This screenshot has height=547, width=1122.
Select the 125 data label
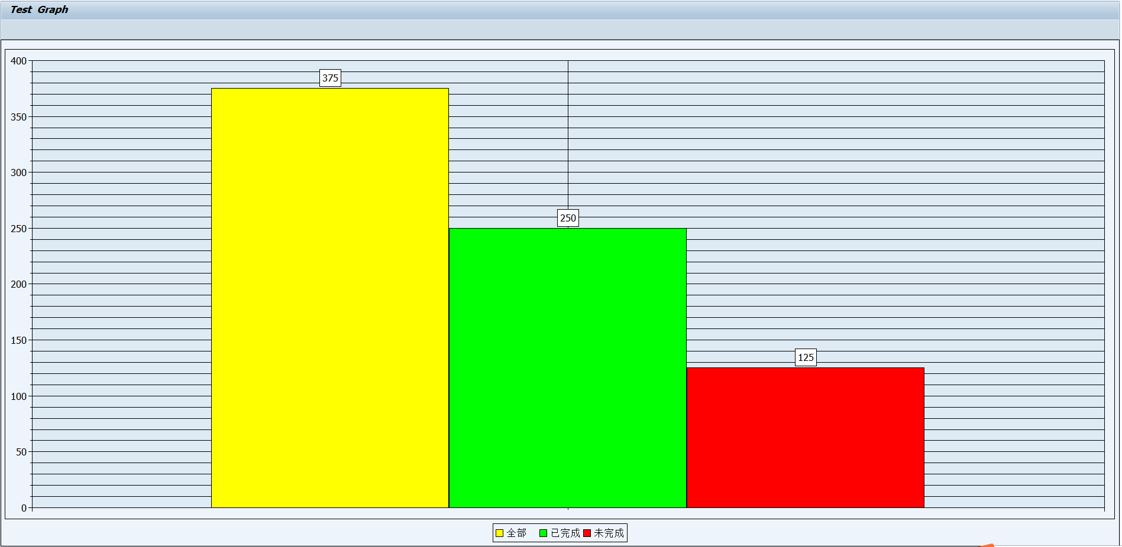click(806, 357)
